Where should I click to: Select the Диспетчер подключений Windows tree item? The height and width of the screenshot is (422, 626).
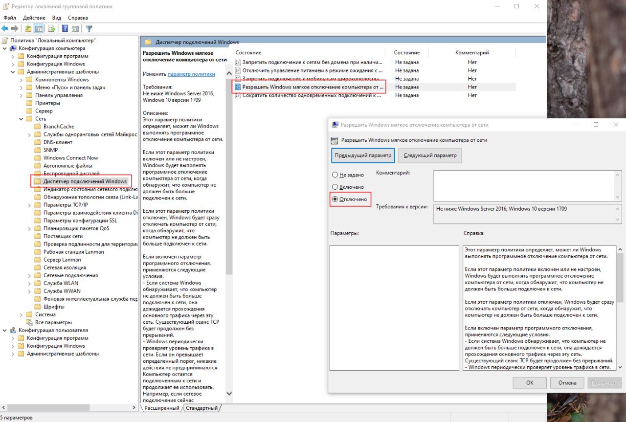(85, 181)
